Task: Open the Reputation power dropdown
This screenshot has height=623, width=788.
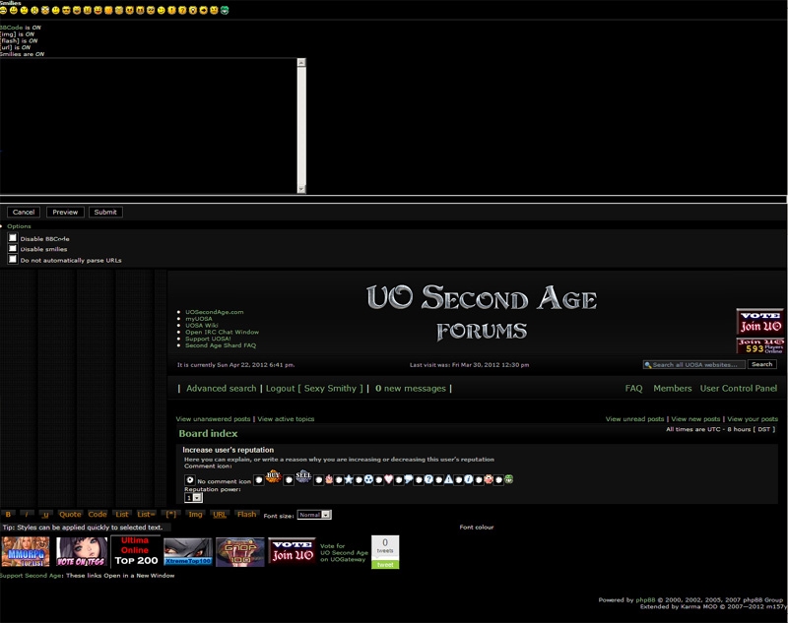Action: (x=194, y=498)
